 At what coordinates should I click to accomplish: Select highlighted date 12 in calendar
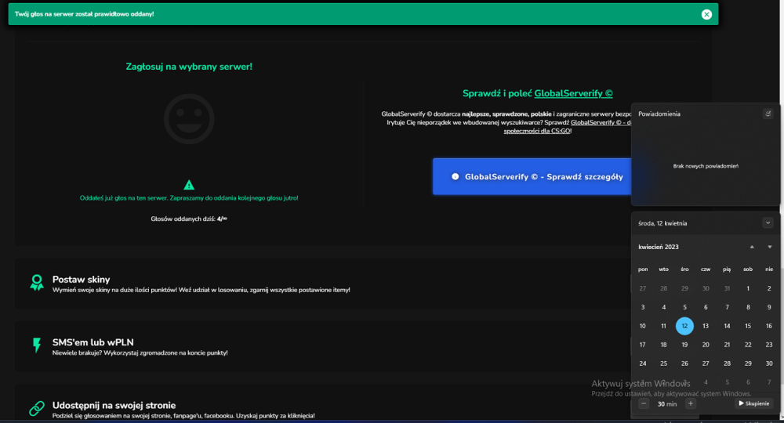pos(684,326)
